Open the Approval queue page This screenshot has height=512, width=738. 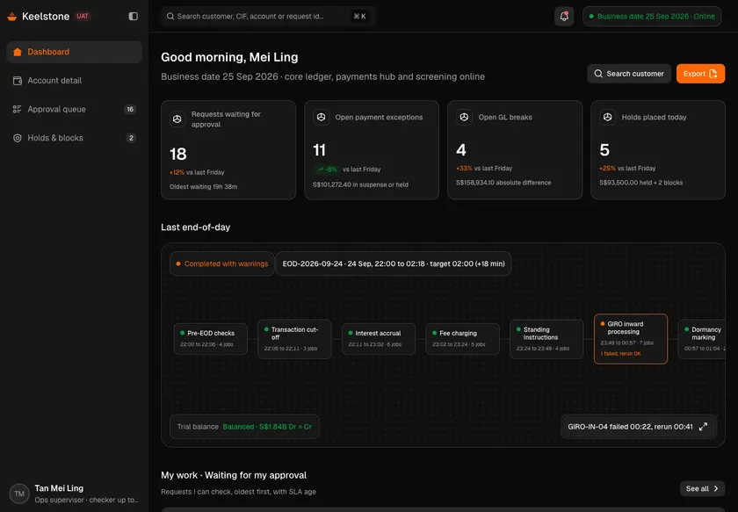[x=75, y=109]
